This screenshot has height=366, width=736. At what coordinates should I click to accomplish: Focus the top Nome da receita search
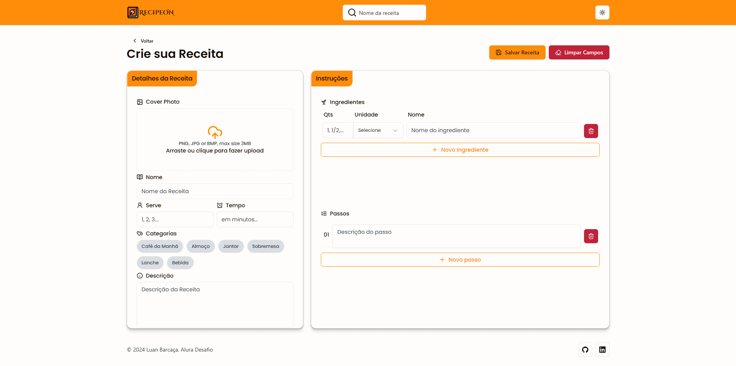[384, 13]
